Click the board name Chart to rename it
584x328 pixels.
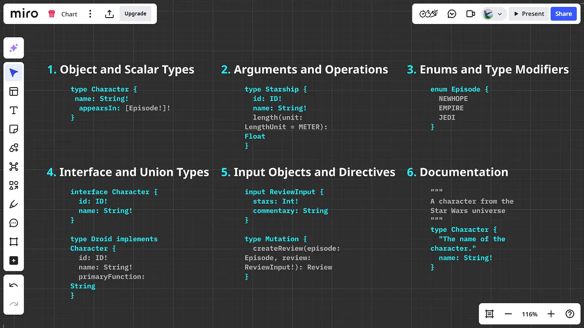coord(70,13)
